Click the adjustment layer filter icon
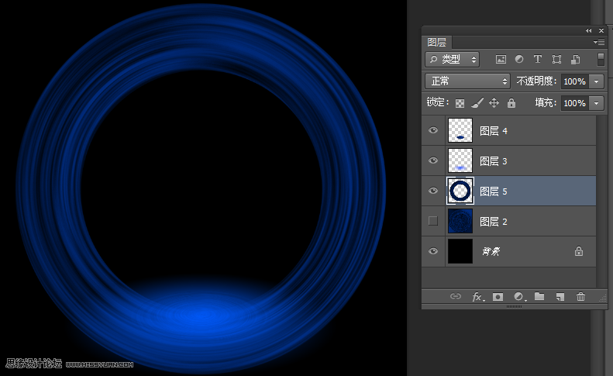 519,59
